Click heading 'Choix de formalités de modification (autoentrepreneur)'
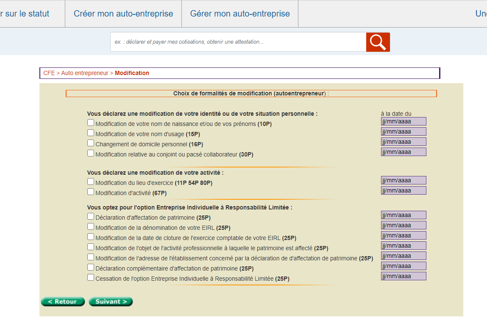Viewport: 487px width, 335px height. click(251, 94)
